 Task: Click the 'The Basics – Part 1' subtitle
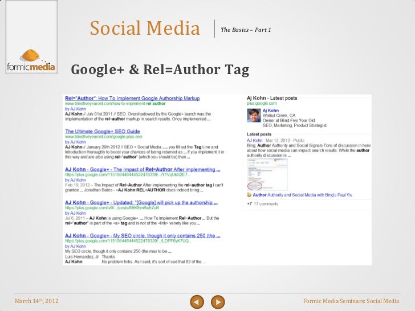click(246, 30)
